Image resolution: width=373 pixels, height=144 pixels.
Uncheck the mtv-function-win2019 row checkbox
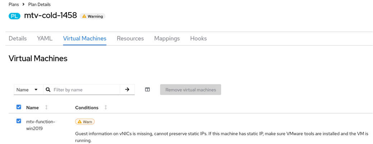pyautogui.click(x=19, y=121)
